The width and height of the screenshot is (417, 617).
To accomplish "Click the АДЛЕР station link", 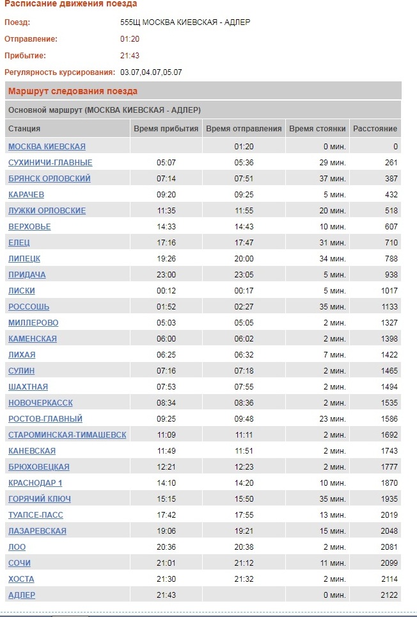I will click(x=22, y=595).
